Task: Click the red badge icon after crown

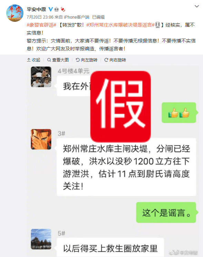Action: (x=63, y=9)
